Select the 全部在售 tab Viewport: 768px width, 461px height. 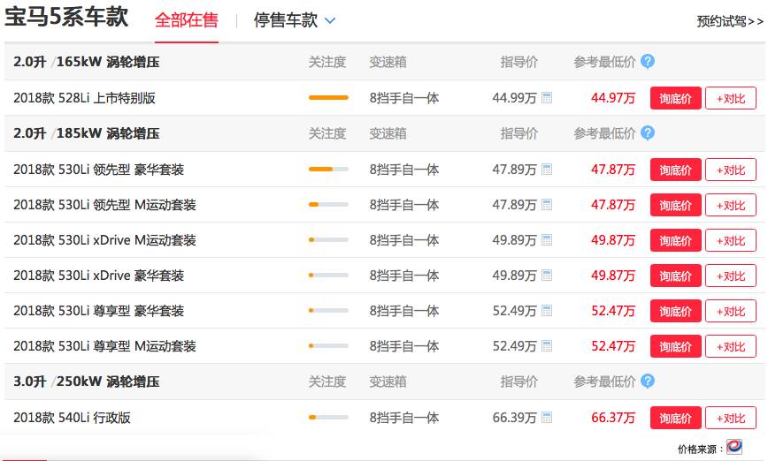tap(186, 20)
